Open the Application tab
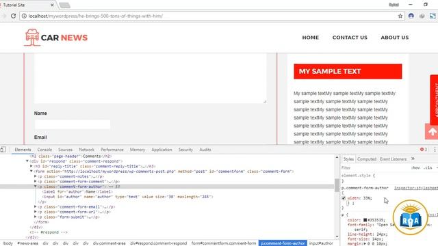This screenshot has width=438, height=246. 162,150
